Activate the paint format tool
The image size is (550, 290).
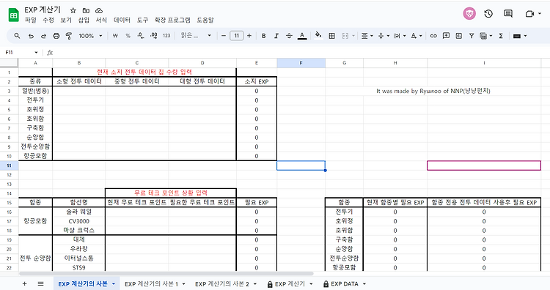click(69, 36)
